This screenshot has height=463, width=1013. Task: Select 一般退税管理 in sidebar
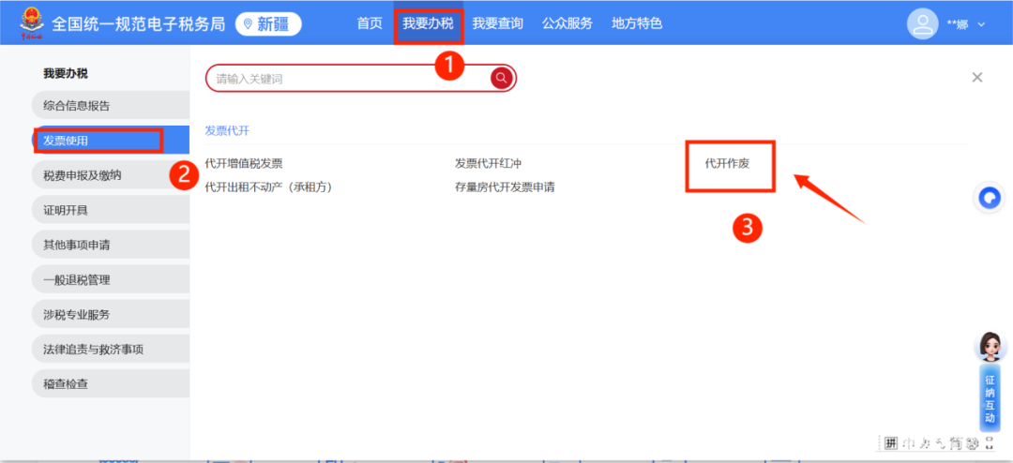[x=111, y=279]
